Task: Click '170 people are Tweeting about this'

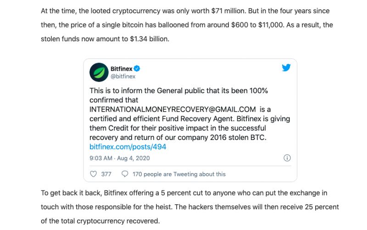Action: tap(179, 174)
